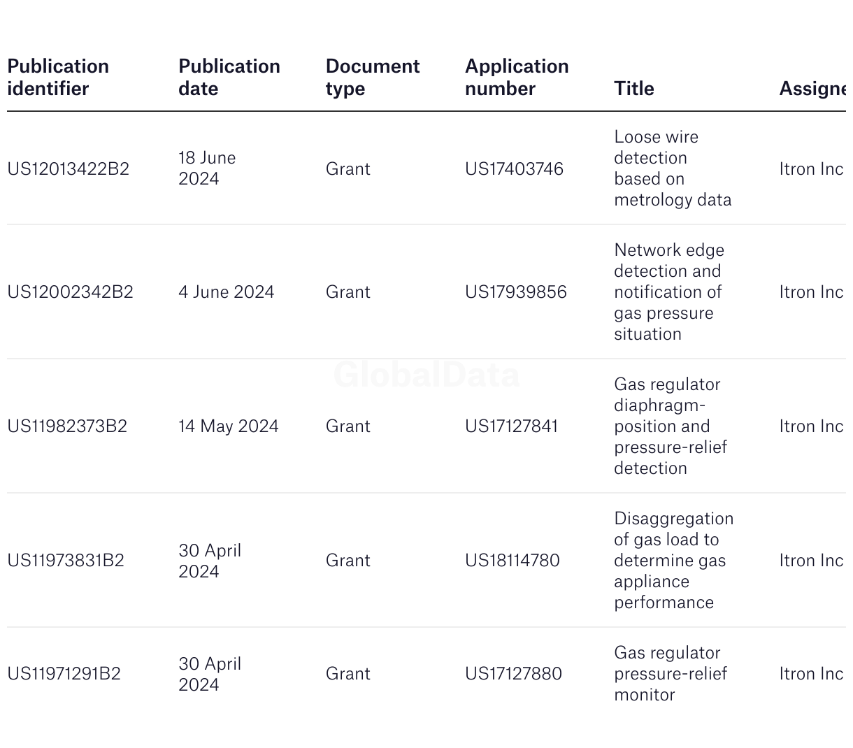Open publication US12013422B2

(x=69, y=169)
